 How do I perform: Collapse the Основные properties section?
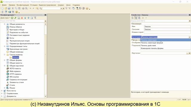pos(131,24)
